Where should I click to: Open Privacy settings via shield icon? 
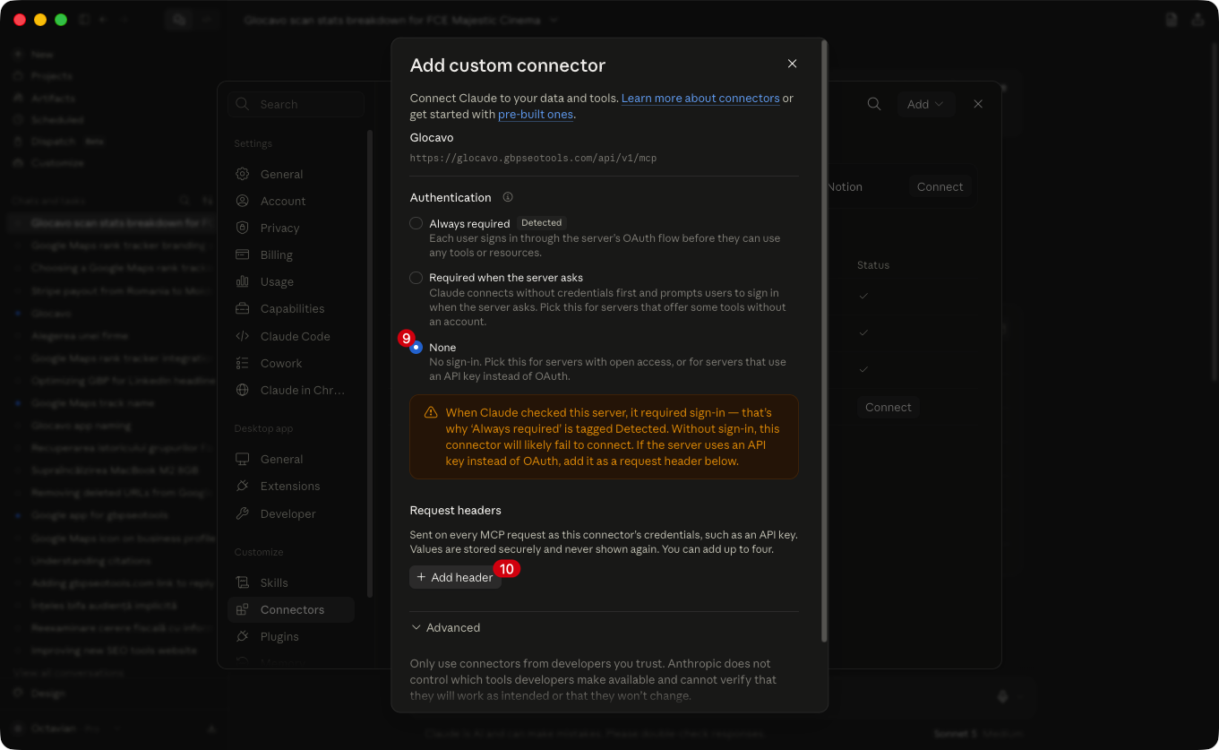point(242,228)
